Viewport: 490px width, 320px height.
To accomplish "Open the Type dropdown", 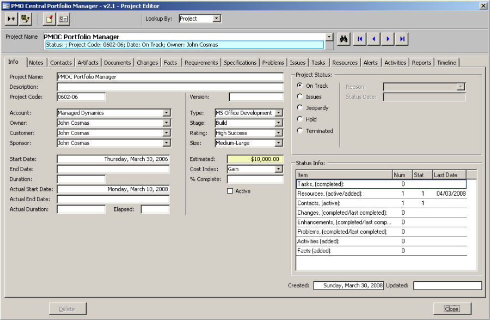I will coord(279,113).
